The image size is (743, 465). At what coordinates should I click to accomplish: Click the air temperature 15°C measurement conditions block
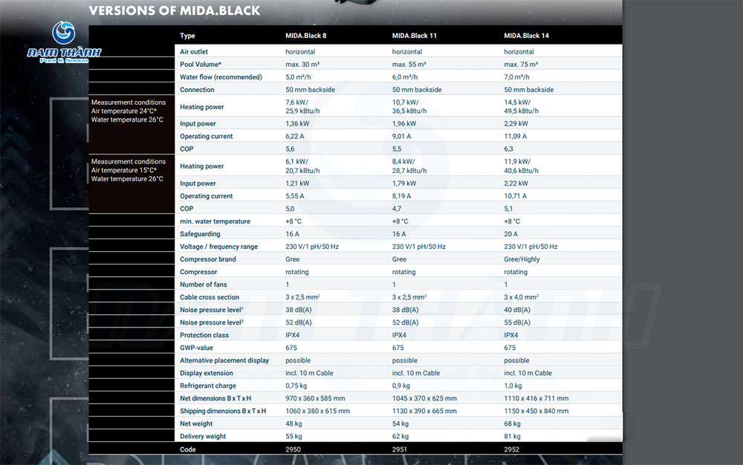(x=128, y=170)
